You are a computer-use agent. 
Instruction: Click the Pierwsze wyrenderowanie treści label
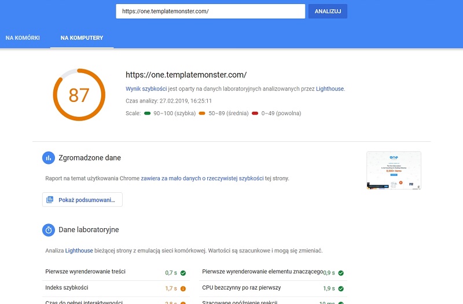pos(85,272)
